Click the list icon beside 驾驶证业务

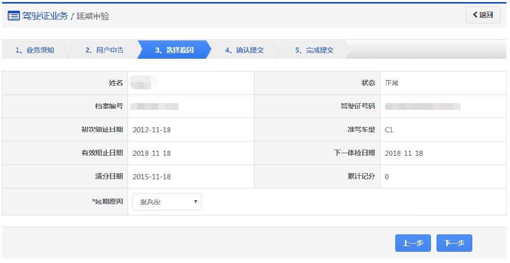(14, 15)
